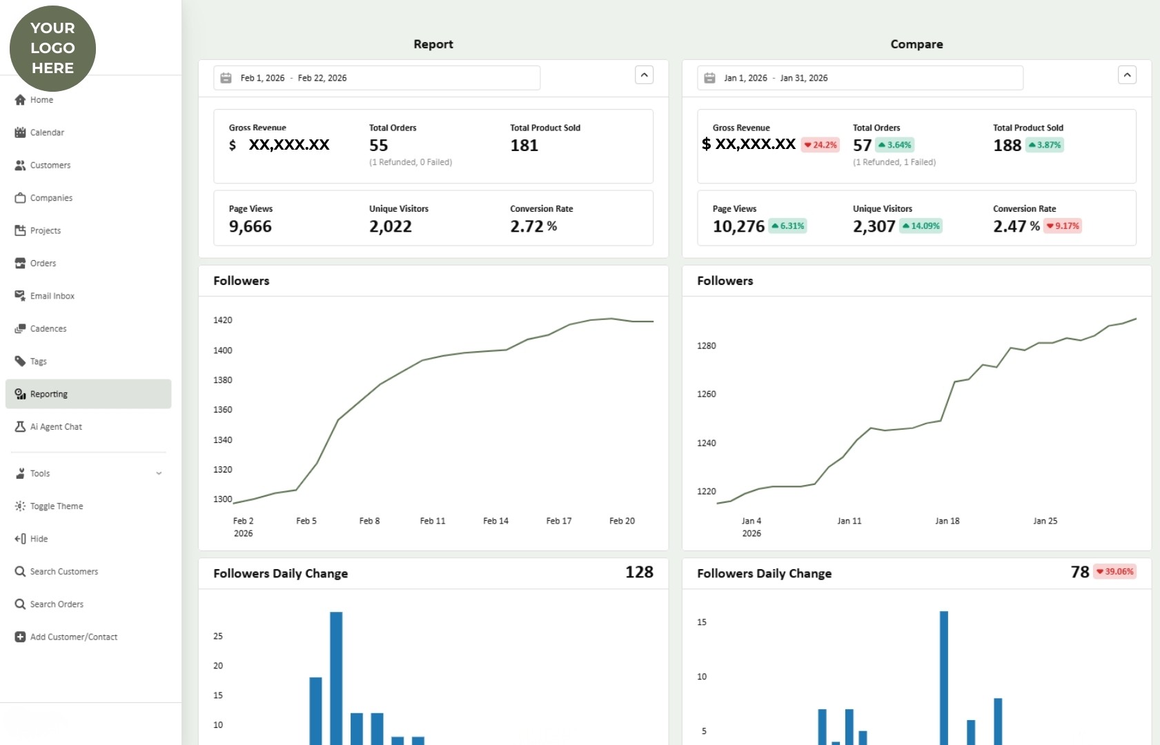Click the Report date range field
Image resolution: width=1160 pixels, height=745 pixels.
pos(377,78)
